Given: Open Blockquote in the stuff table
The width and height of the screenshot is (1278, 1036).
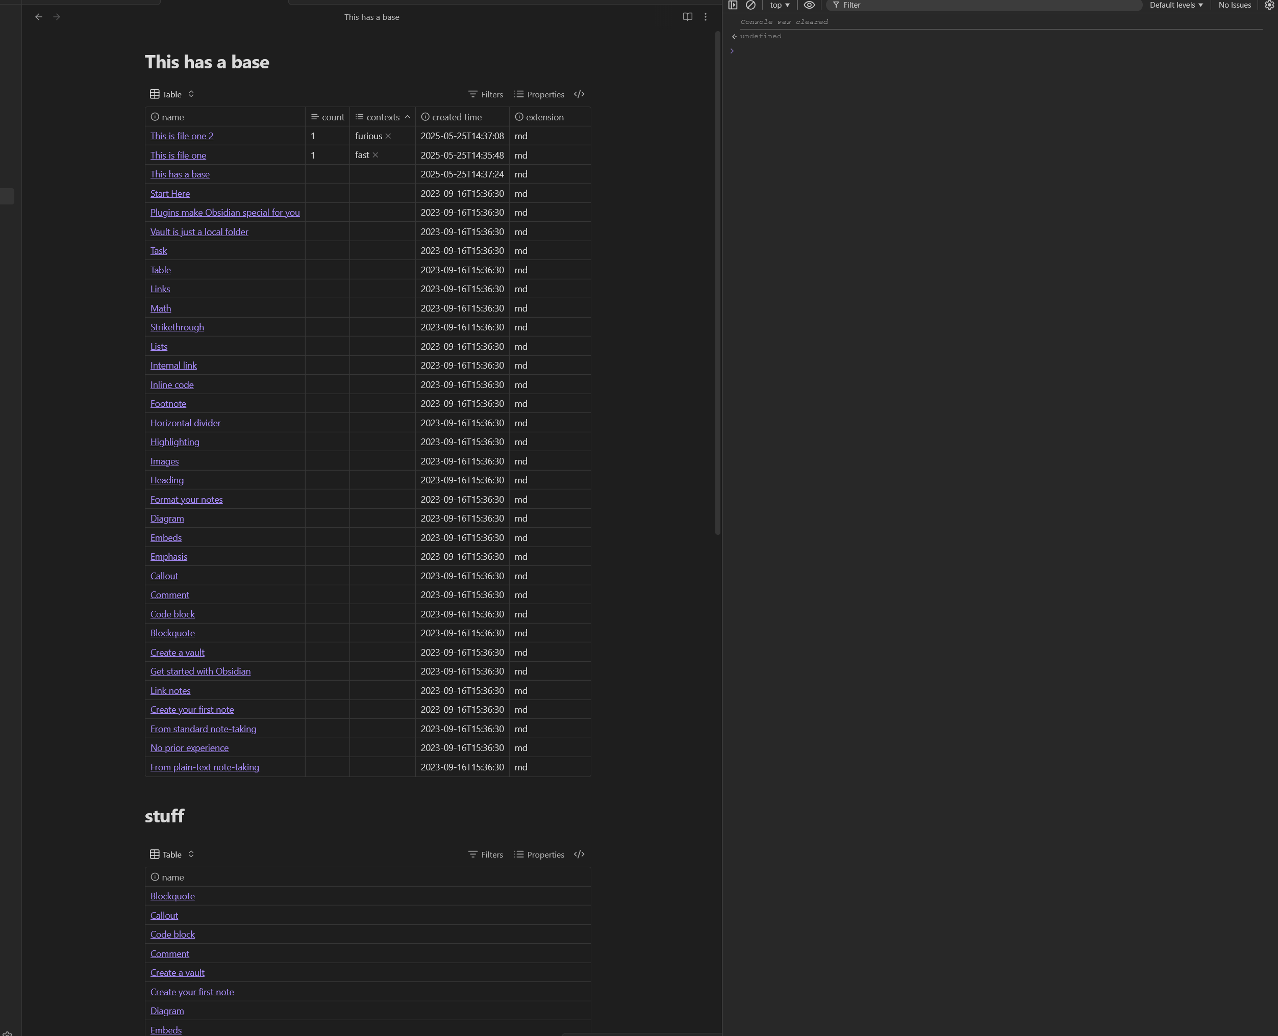Looking at the screenshot, I should (x=172, y=896).
